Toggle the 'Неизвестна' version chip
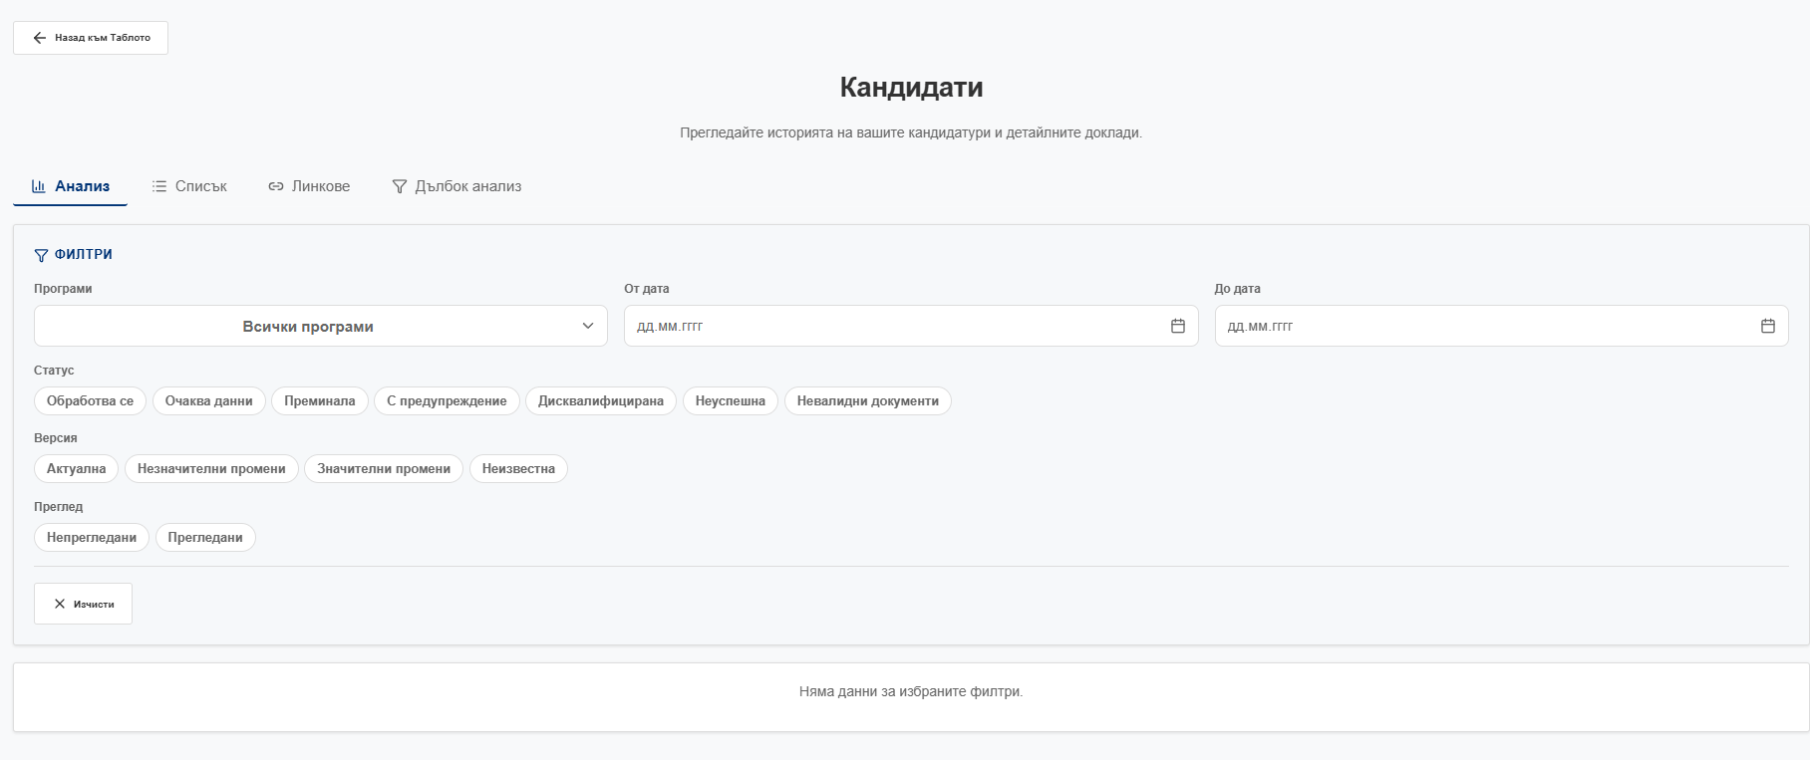 click(x=518, y=469)
